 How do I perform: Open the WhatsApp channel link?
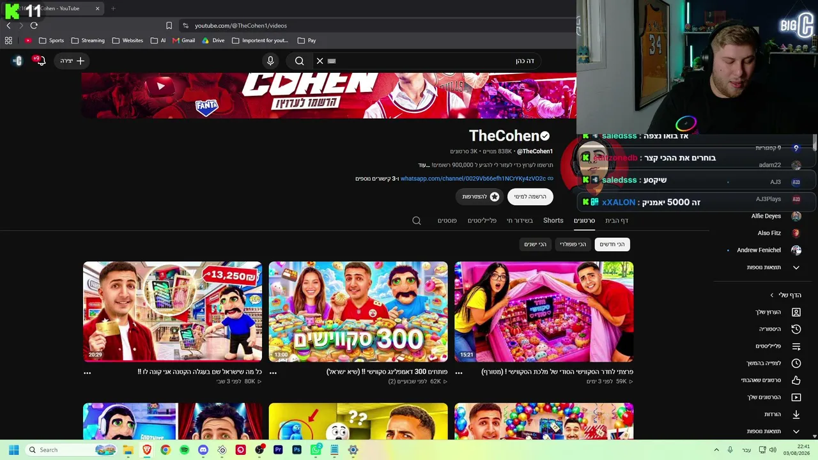click(473, 179)
